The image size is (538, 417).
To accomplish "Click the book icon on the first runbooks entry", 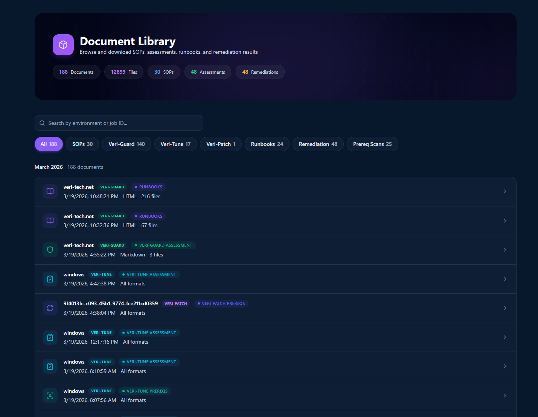I will point(50,191).
